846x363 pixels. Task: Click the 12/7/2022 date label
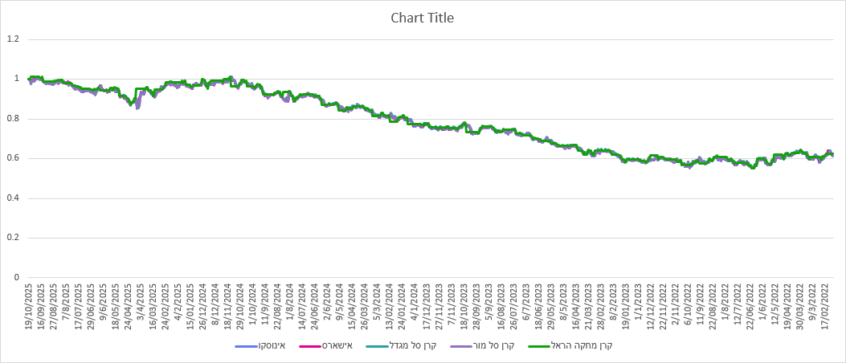point(739,304)
